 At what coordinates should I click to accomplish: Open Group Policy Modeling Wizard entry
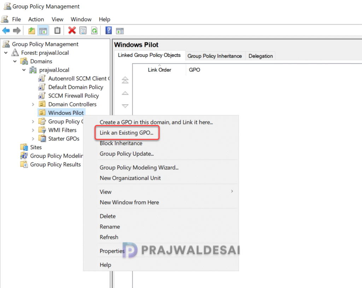coord(139,167)
